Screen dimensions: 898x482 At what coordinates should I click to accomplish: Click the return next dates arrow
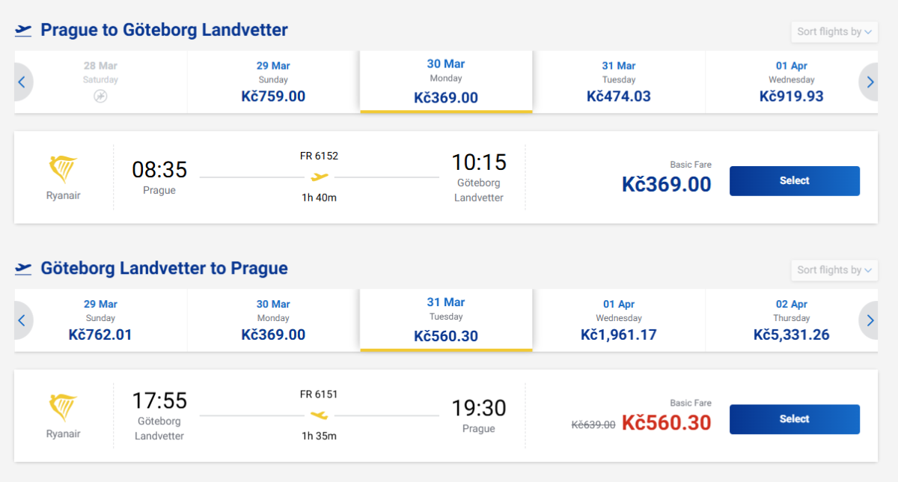[x=870, y=320]
